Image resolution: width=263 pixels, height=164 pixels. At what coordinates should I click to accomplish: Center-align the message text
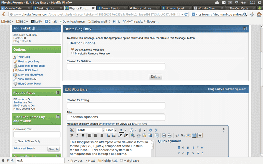click(95, 135)
